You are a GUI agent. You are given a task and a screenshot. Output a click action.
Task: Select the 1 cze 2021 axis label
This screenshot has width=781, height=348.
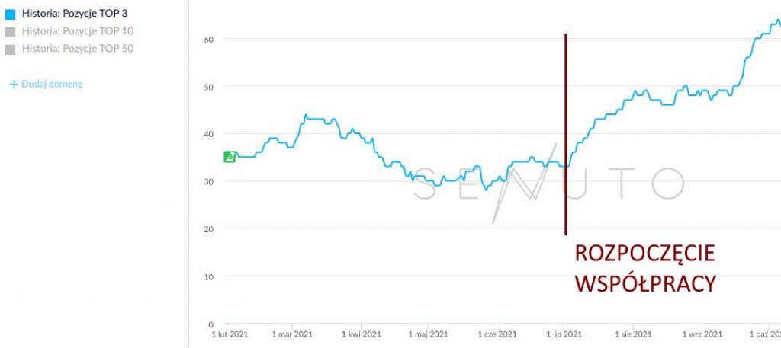click(x=497, y=334)
